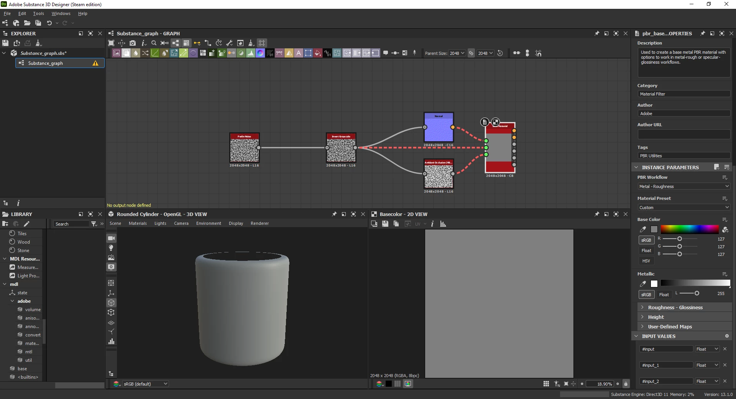The image size is (736, 399).
Task: Click the Metallic eyedropper picker
Action: click(643, 284)
